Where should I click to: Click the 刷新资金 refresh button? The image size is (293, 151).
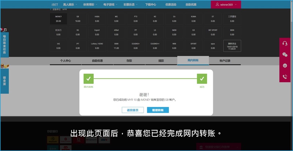coord(232,46)
